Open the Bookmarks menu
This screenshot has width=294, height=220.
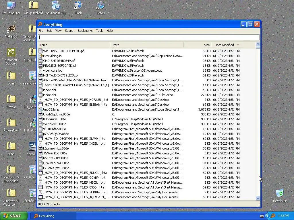(x=85, y=31)
